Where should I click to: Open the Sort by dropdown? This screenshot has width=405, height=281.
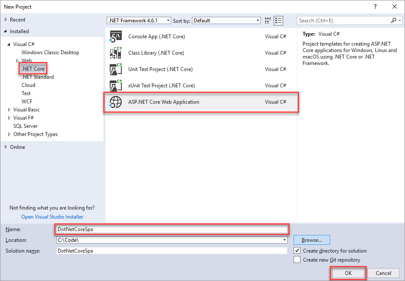click(x=258, y=21)
